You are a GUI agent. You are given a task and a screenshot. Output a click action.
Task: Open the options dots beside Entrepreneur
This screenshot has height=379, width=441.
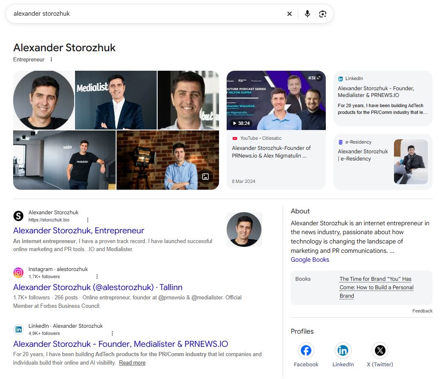pyautogui.click(x=51, y=59)
